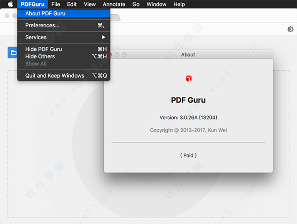This screenshot has width=297, height=224.
Task: Choose Preferences... from the menu
Action: point(64,25)
